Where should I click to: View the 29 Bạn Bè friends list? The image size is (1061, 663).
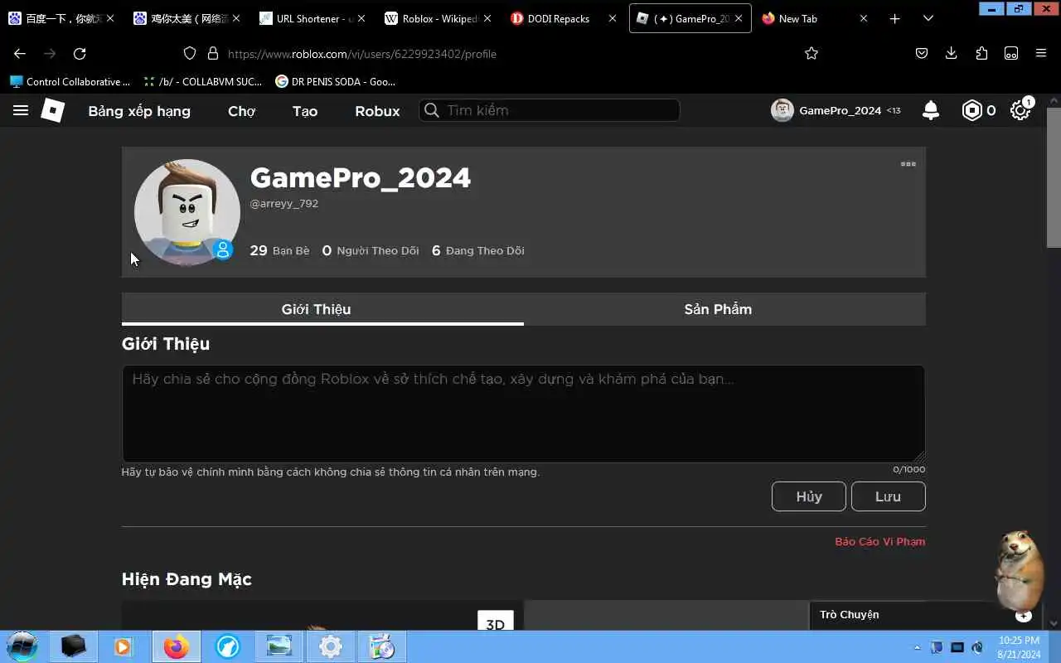[279, 250]
